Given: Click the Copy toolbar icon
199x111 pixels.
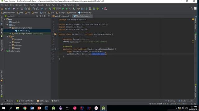Looking at the screenshot, I should coord(25,9).
